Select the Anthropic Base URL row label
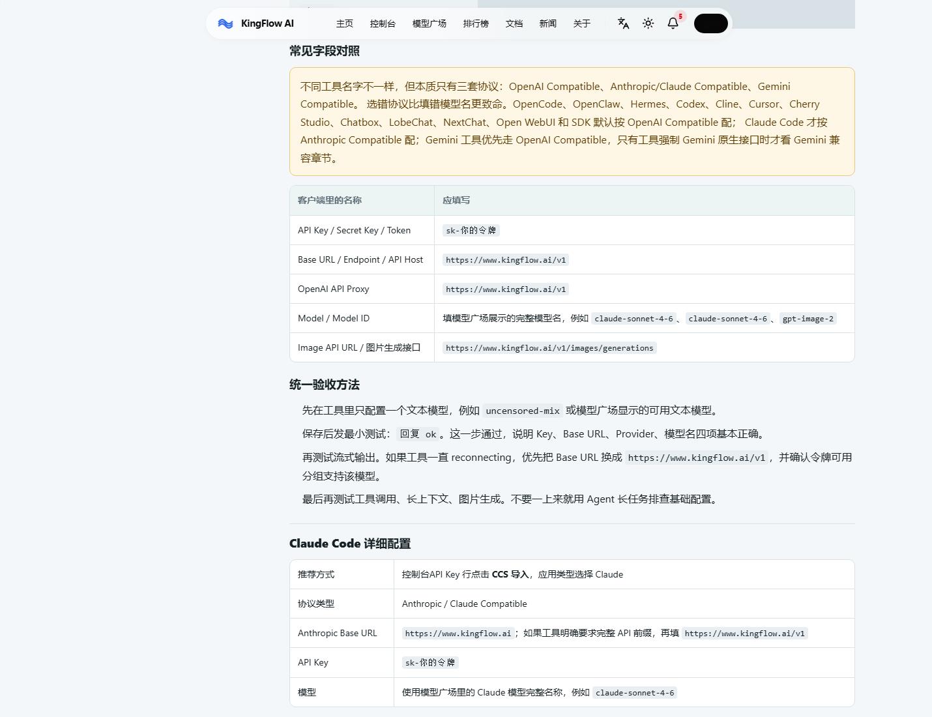The height and width of the screenshot is (717, 932). click(x=337, y=633)
